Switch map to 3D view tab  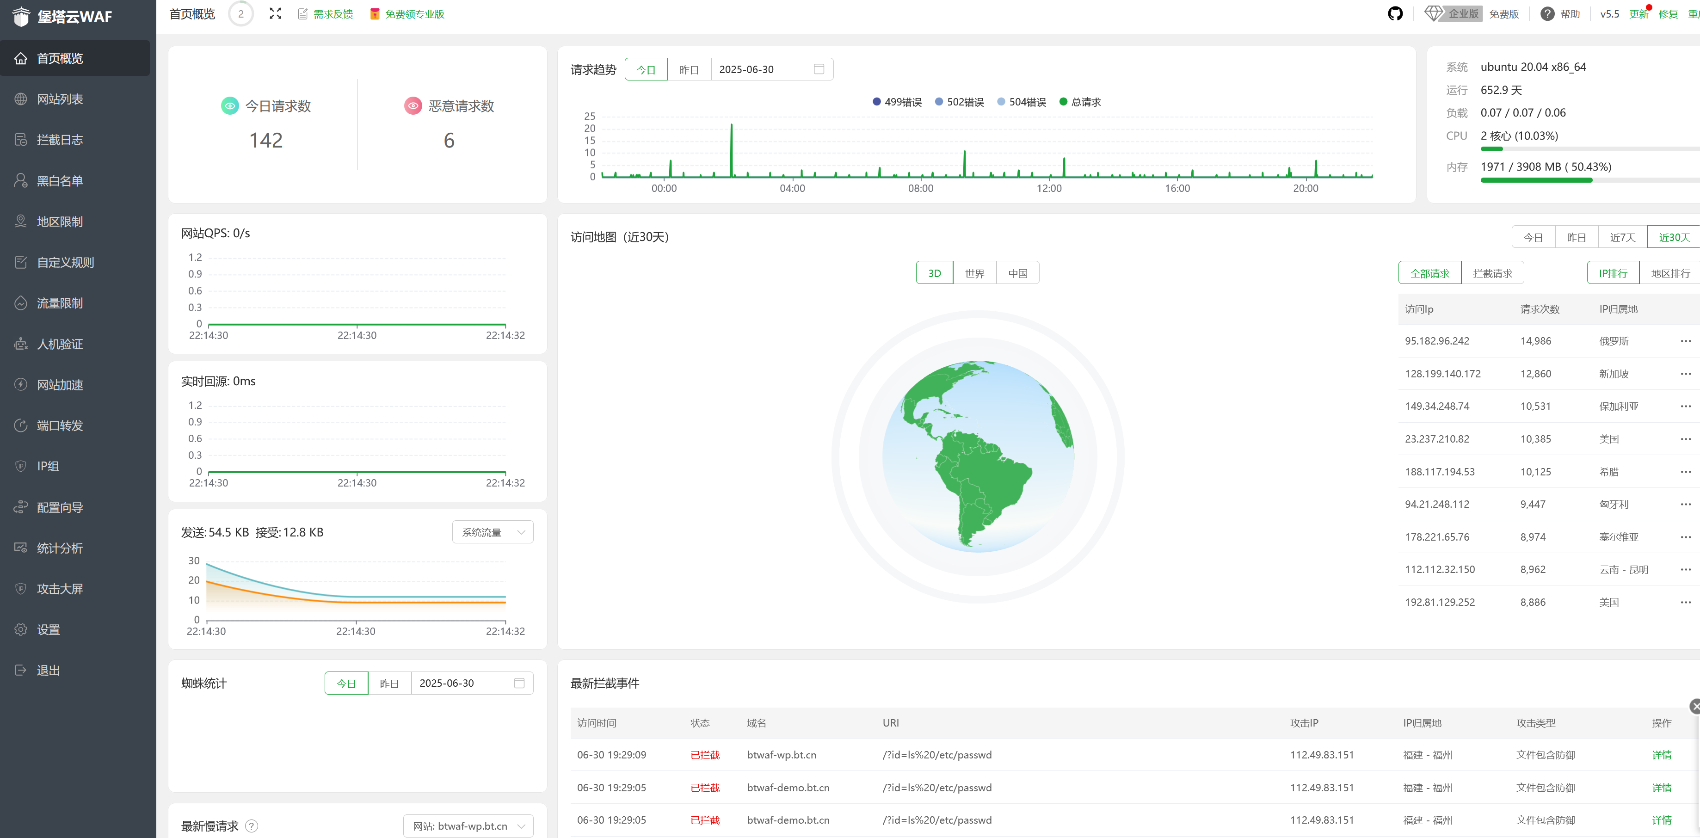coord(935,273)
